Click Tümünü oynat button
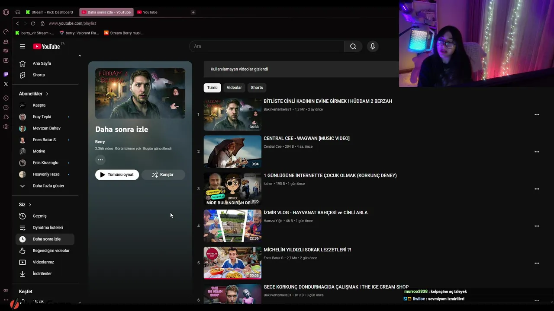Image resolution: width=554 pixels, height=311 pixels. [117, 175]
